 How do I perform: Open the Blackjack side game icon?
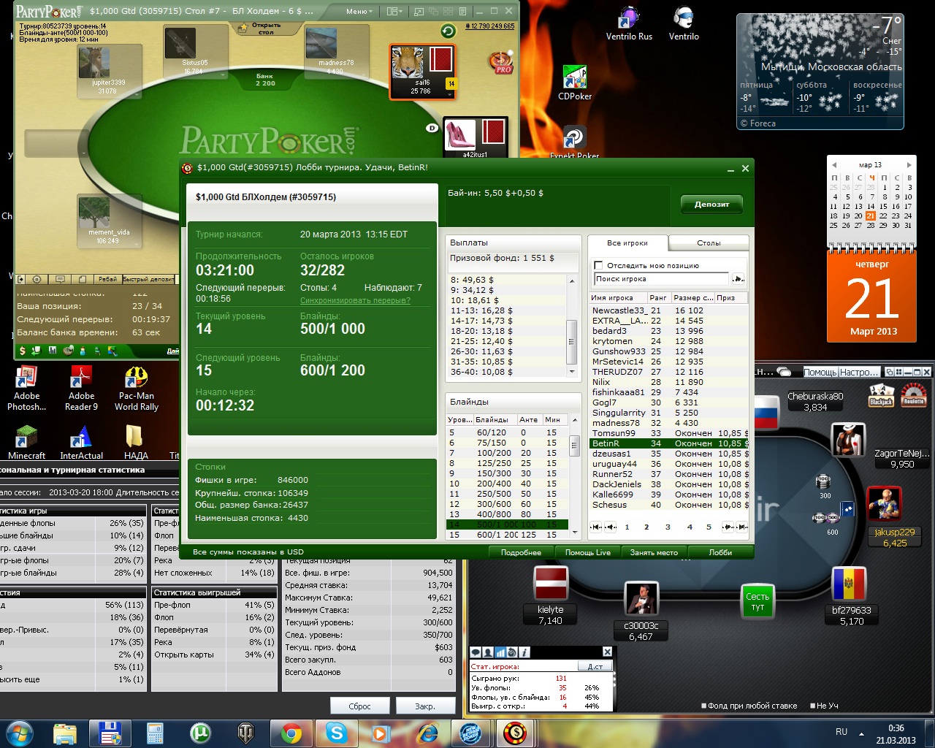click(881, 395)
